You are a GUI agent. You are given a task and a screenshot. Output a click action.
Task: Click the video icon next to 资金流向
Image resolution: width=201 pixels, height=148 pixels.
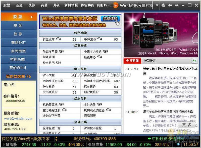pos(58,39)
